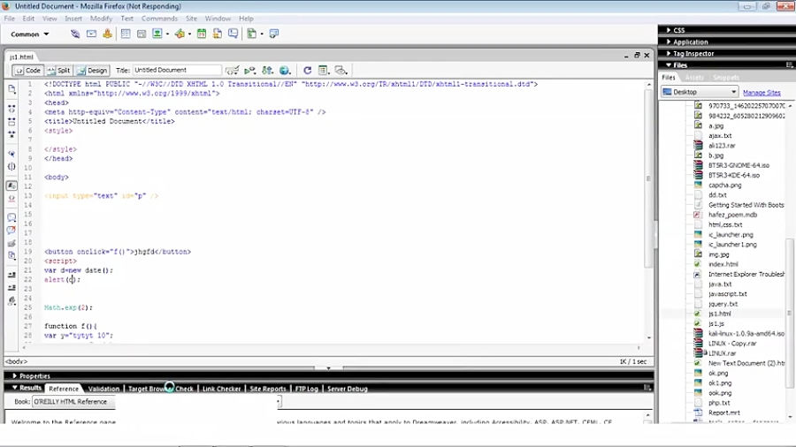796x447 pixels.
Task: Click the Title input field
Action: (177, 71)
